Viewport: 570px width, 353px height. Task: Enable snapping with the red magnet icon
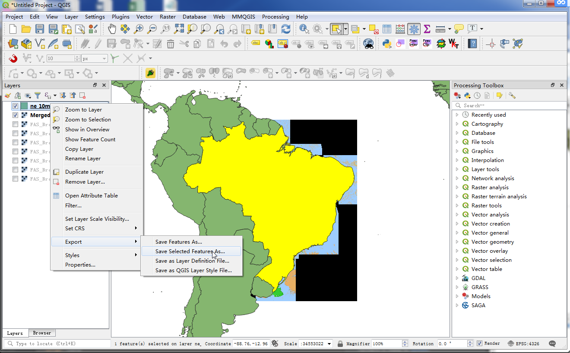[13, 58]
